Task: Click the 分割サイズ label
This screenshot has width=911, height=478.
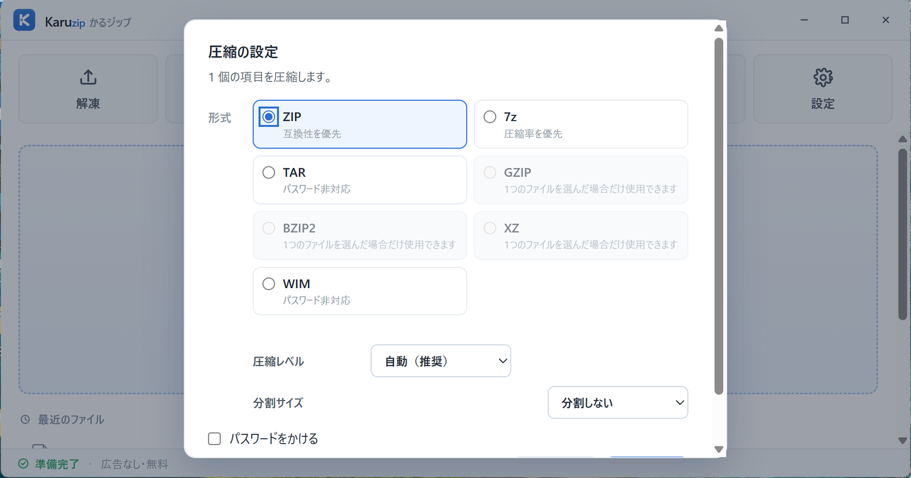Action: pos(278,403)
